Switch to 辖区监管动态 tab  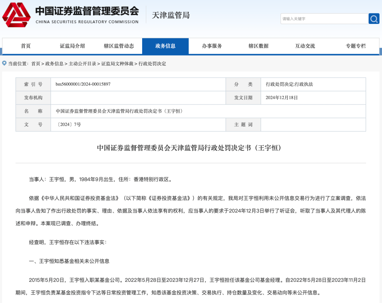point(119,46)
